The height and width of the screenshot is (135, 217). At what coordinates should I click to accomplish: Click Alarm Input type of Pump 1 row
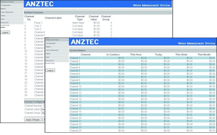point(78,23)
